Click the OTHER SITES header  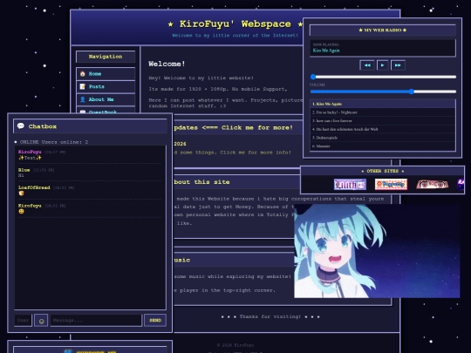tap(382, 171)
